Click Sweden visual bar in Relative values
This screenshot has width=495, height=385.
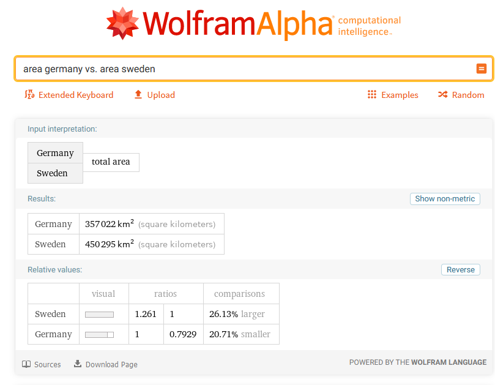pyautogui.click(x=100, y=314)
